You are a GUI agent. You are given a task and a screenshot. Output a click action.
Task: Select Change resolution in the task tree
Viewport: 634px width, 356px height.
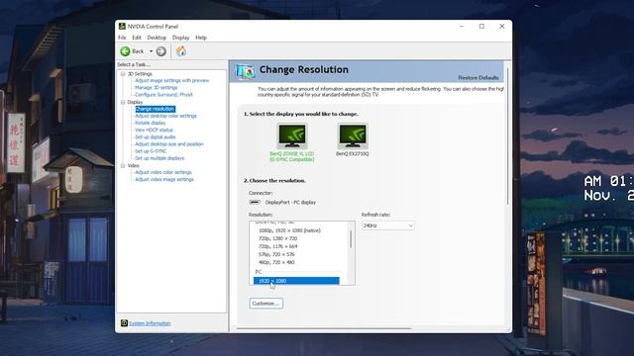pos(155,109)
